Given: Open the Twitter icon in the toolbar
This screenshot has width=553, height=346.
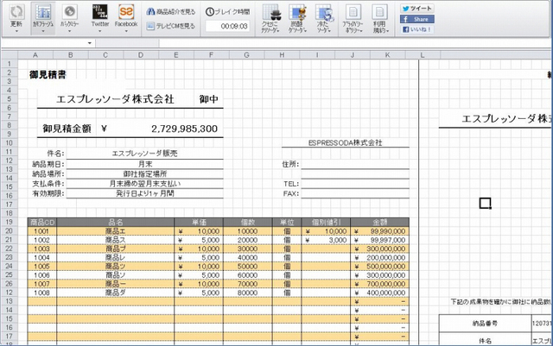Looking at the screenshot, I should tap(99, 11).
